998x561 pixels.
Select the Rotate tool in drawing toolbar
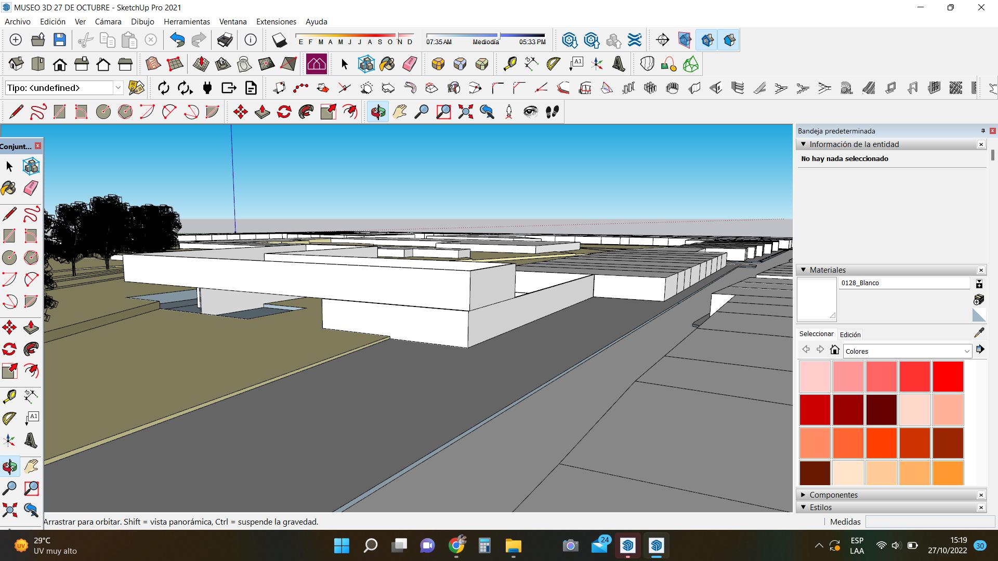(x=284, y=112)
